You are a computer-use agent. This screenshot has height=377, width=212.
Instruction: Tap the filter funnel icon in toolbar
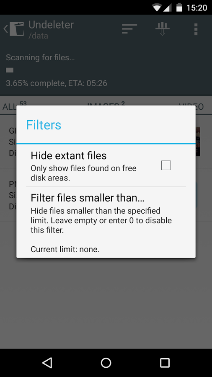163,29
